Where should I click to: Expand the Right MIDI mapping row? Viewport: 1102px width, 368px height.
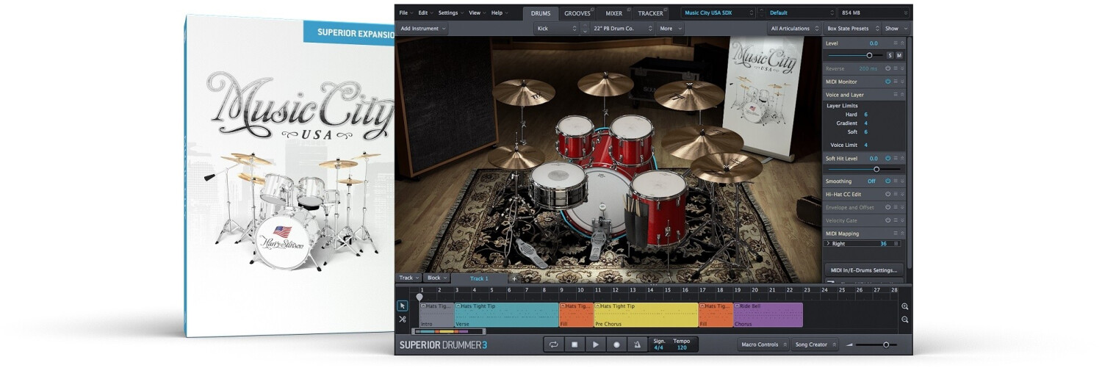[x=829, y=244]
